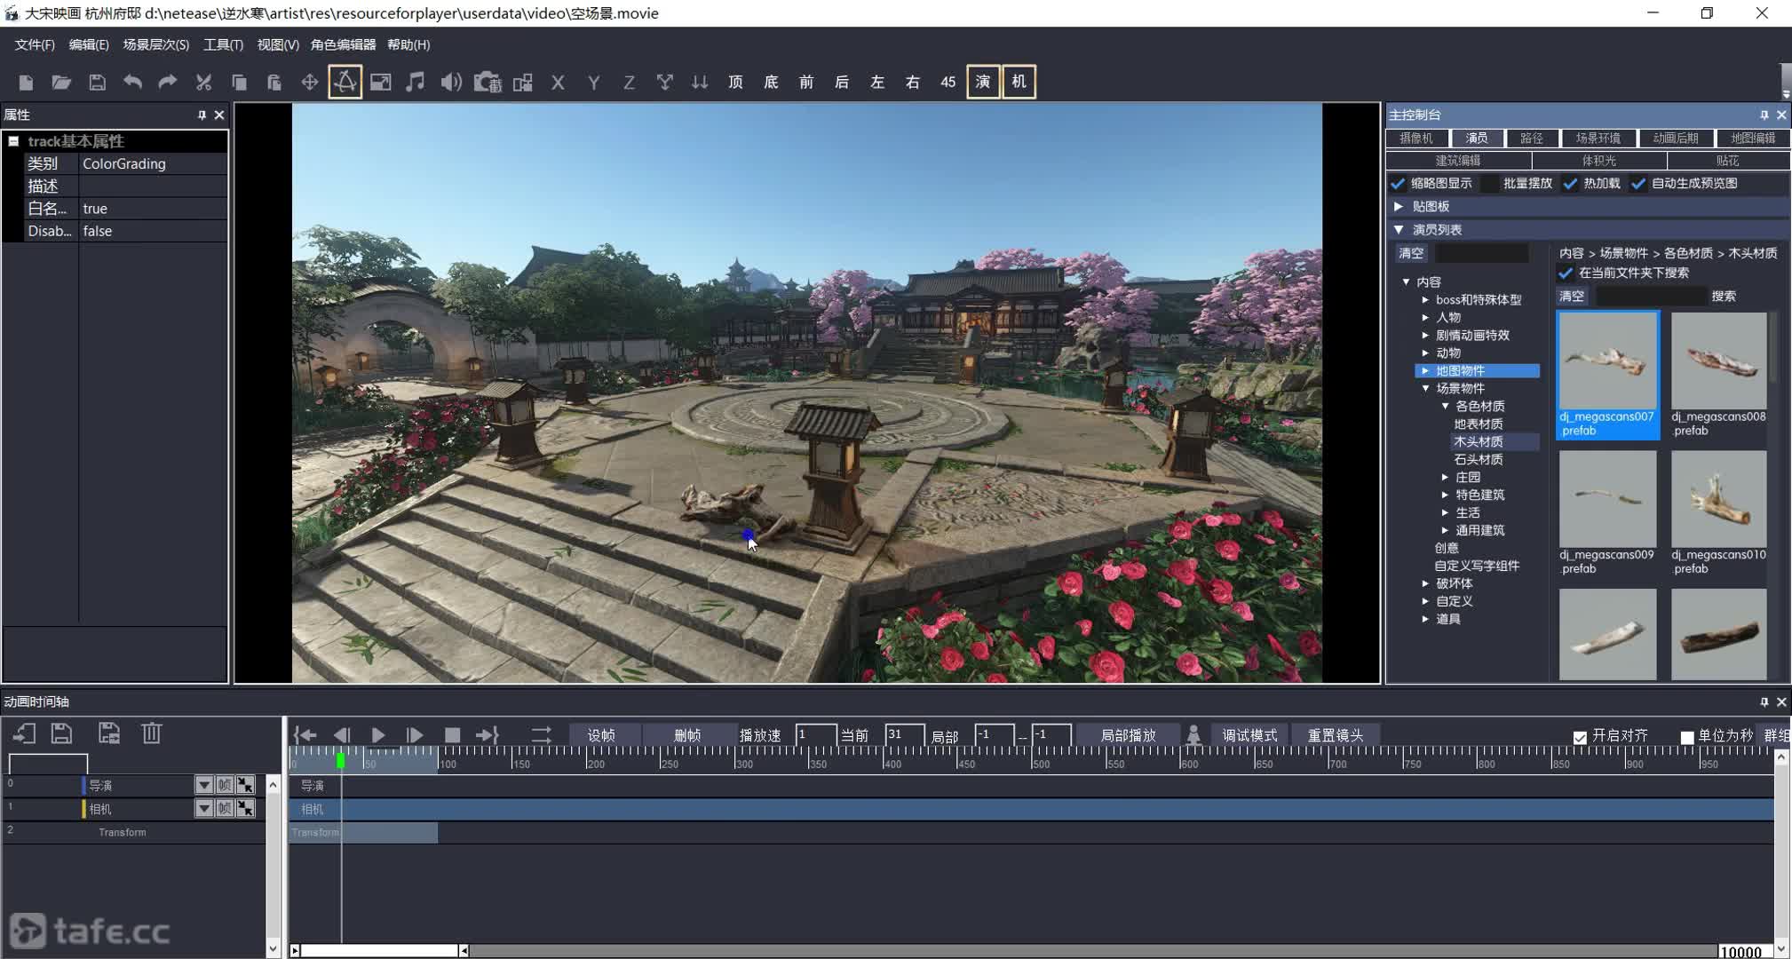Enable 单位为秒 checkbox
This screenshot has height=959, width=1792.
point(1687,738)
